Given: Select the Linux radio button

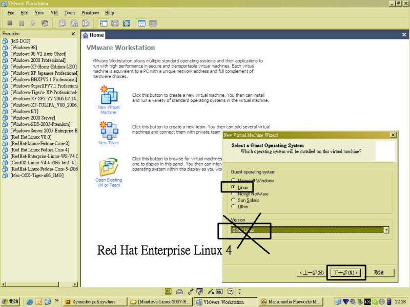Looking at the screenshot, I should [233, 187].
